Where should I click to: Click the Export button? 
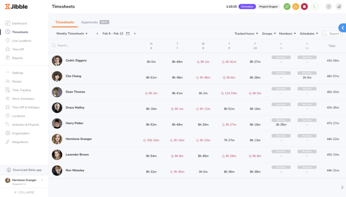[x=332, y=34]
